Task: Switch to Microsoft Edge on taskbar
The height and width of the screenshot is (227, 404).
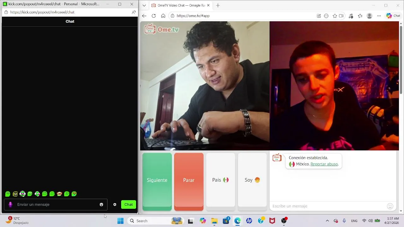Action: pyautogui.click(x=237, y=221)
